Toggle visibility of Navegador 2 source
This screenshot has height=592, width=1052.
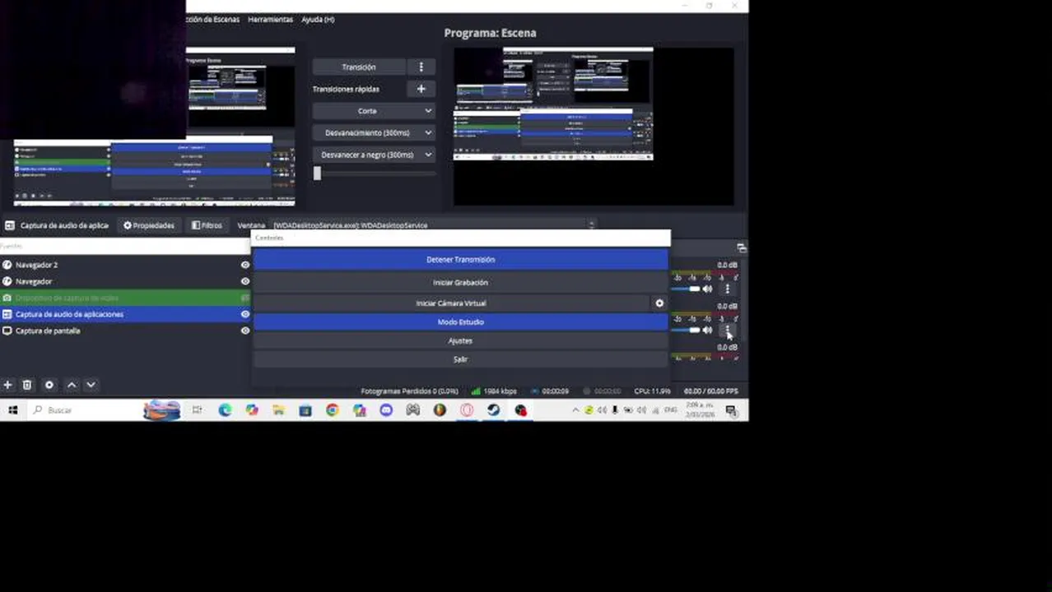coord(245,265)
